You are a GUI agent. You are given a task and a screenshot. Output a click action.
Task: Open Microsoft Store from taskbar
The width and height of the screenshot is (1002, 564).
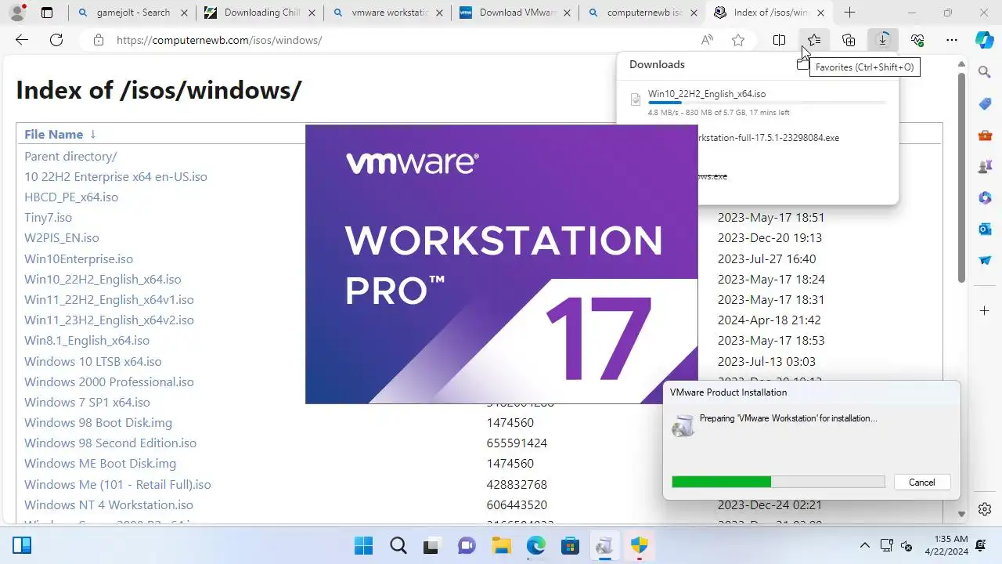(570, 546)
